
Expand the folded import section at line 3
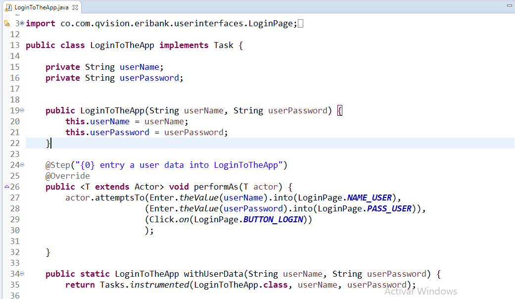[22, 23]
